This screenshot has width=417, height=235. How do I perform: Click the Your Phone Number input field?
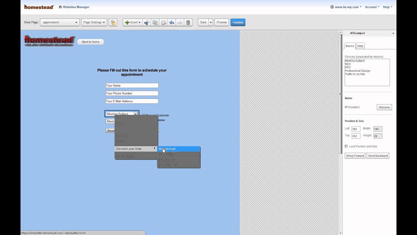[x=132, y=93]
